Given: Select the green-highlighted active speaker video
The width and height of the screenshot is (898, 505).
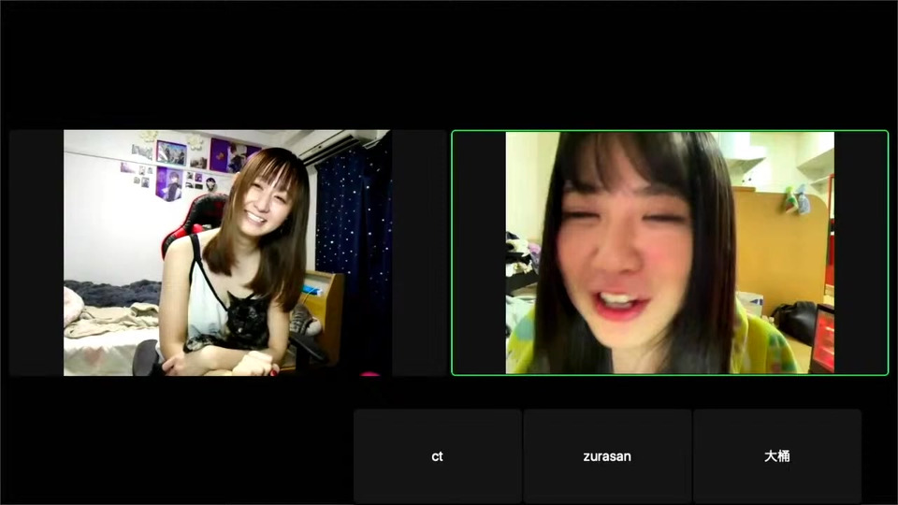Looking at the screenshot, I should tap(670, 252).
